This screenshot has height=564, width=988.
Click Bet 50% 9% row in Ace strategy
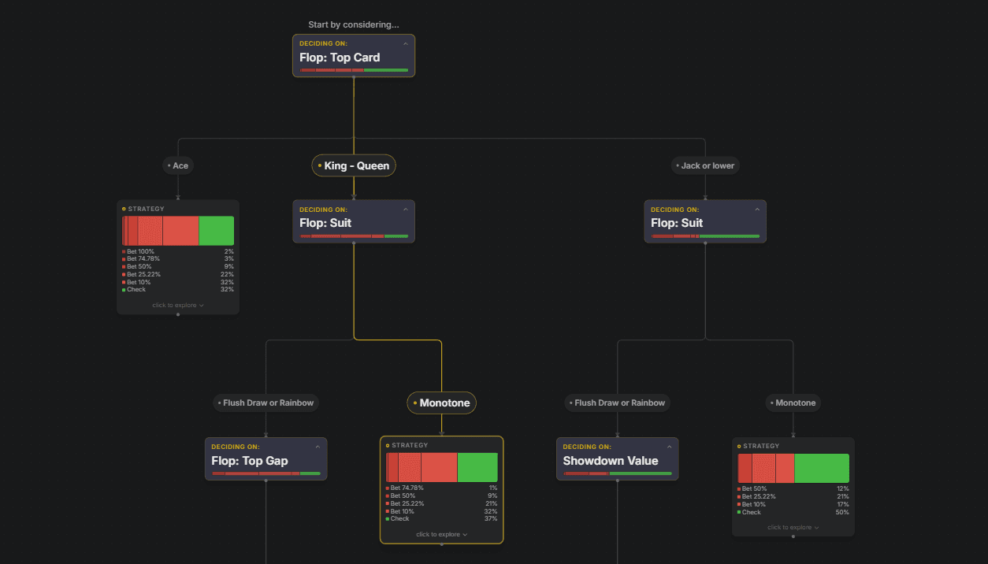(x=178, y=266)
